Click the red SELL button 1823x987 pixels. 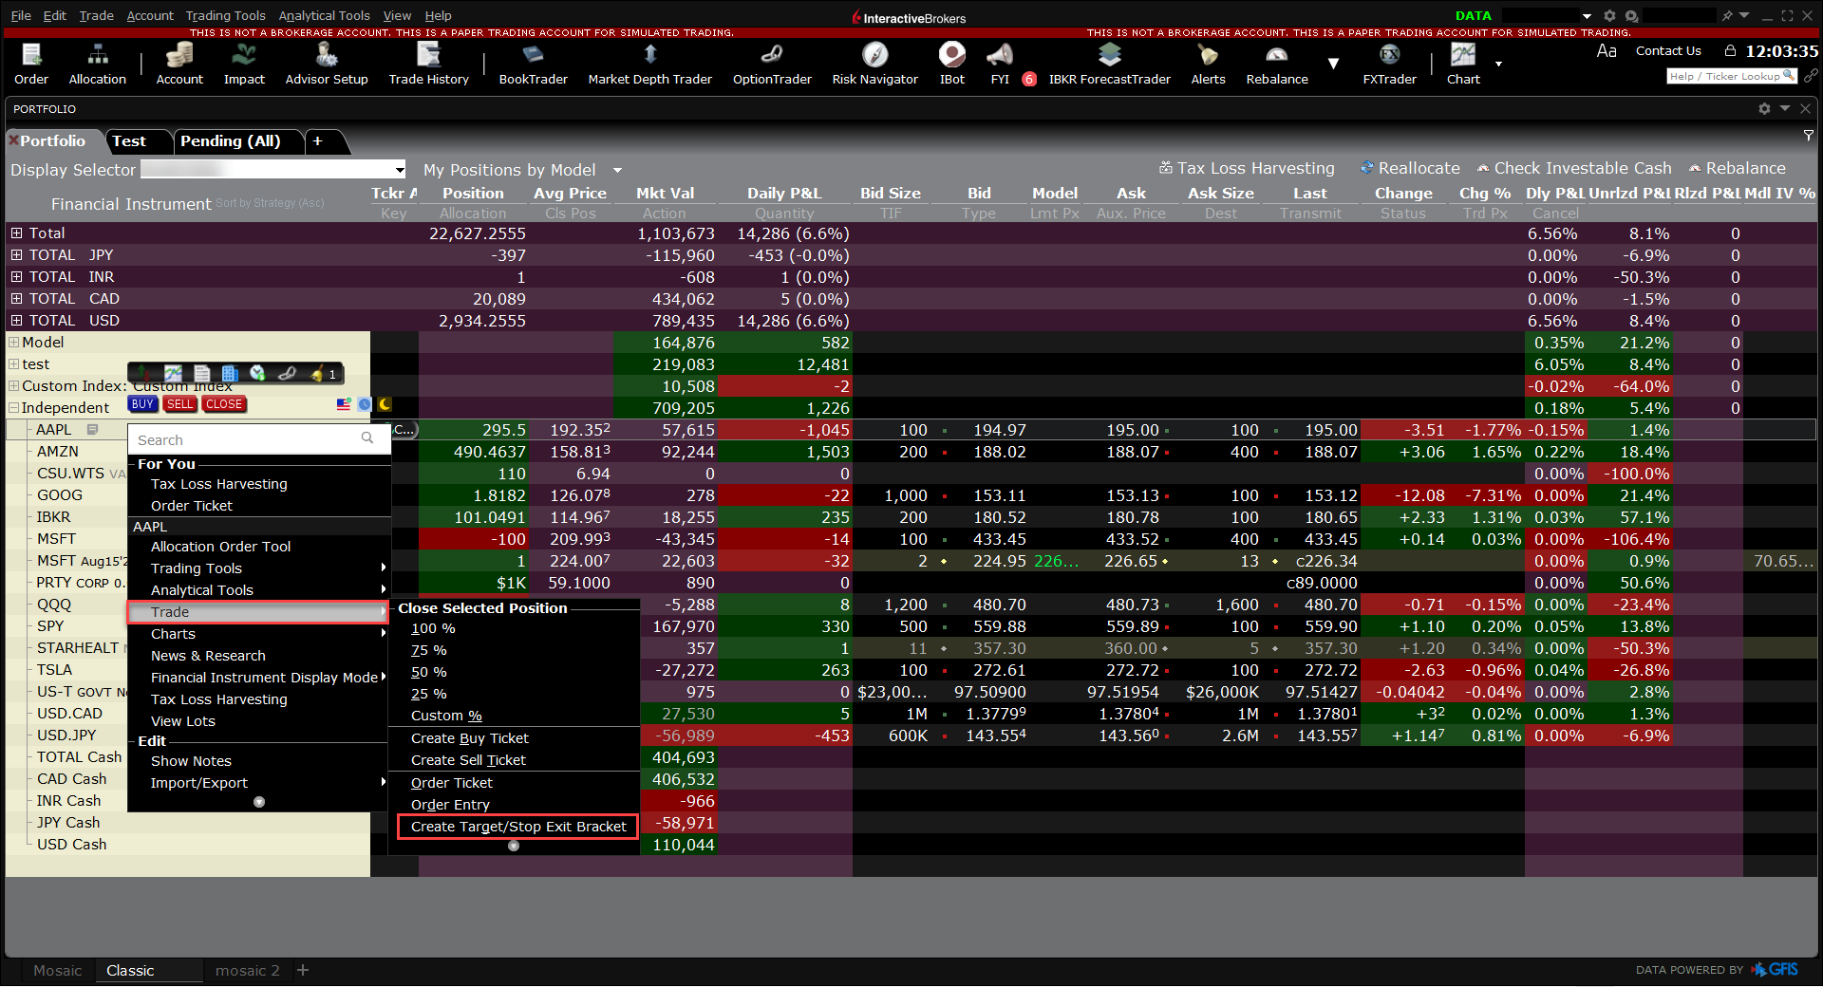pos(179,404)
